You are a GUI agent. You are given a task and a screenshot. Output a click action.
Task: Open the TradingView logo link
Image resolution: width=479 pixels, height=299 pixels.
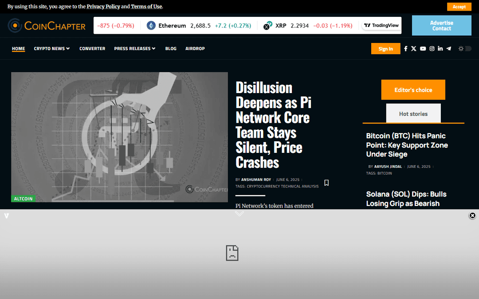381,25
